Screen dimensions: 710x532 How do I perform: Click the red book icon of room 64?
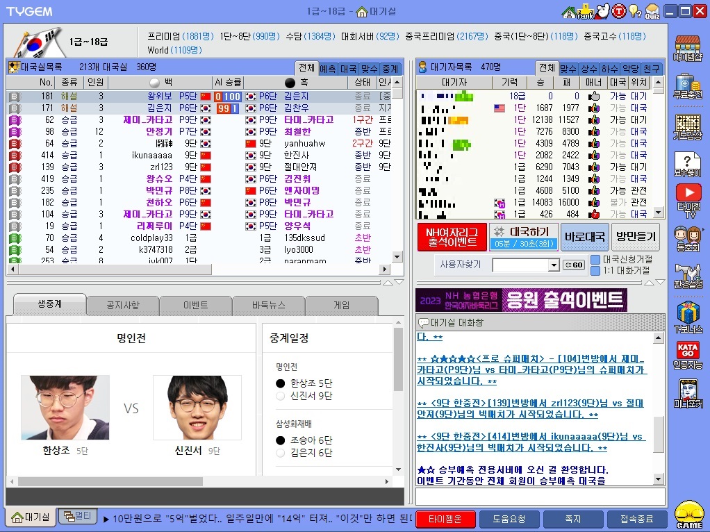tap(15, 143)
